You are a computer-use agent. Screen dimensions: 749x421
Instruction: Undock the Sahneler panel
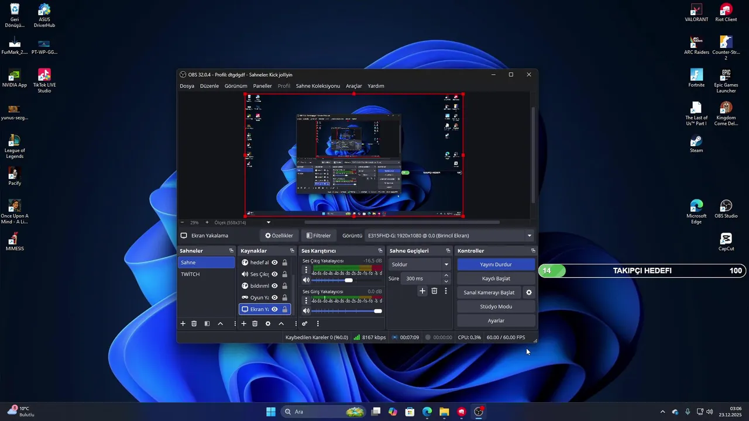pyautogui.click(x=231, y=251)
